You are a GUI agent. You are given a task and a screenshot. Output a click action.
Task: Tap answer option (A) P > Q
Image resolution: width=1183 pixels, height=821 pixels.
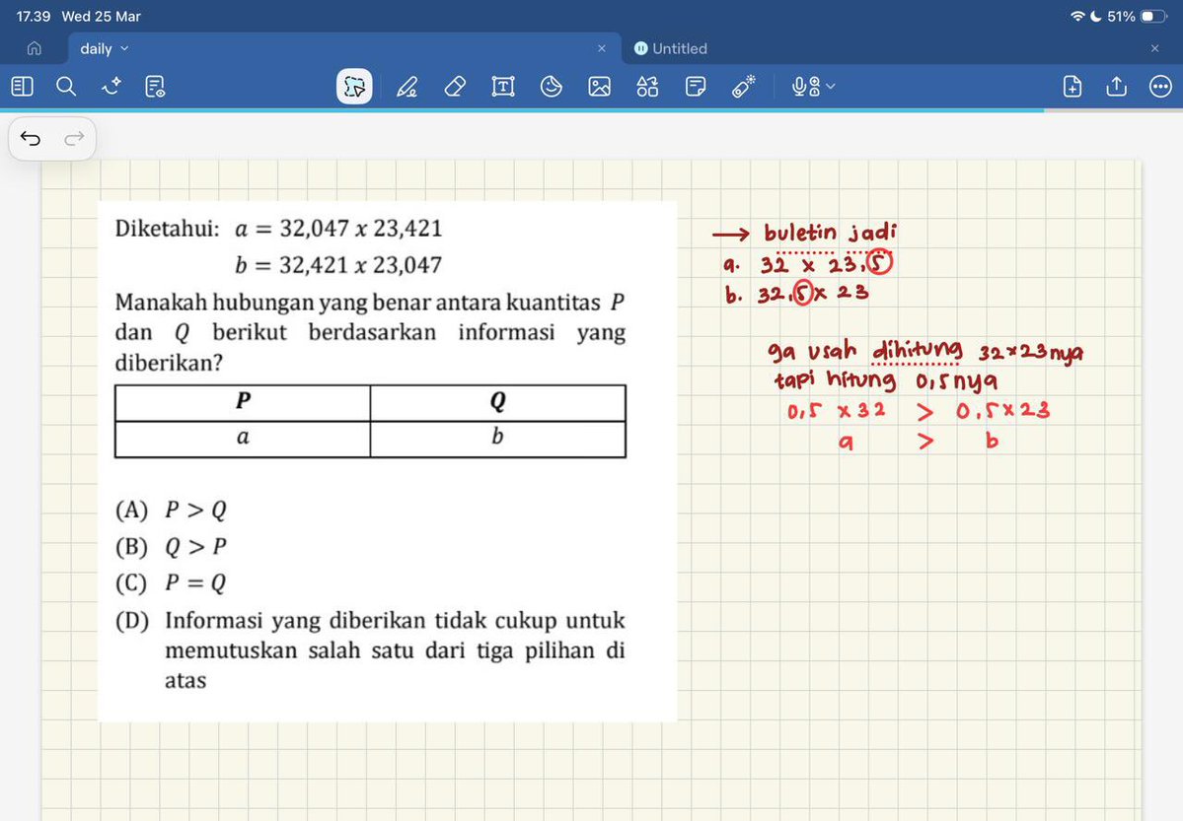(171, 511)
